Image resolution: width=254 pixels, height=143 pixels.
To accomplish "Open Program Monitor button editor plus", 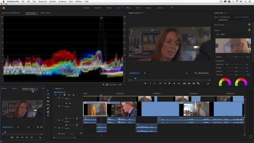I will tap(208, 84).
